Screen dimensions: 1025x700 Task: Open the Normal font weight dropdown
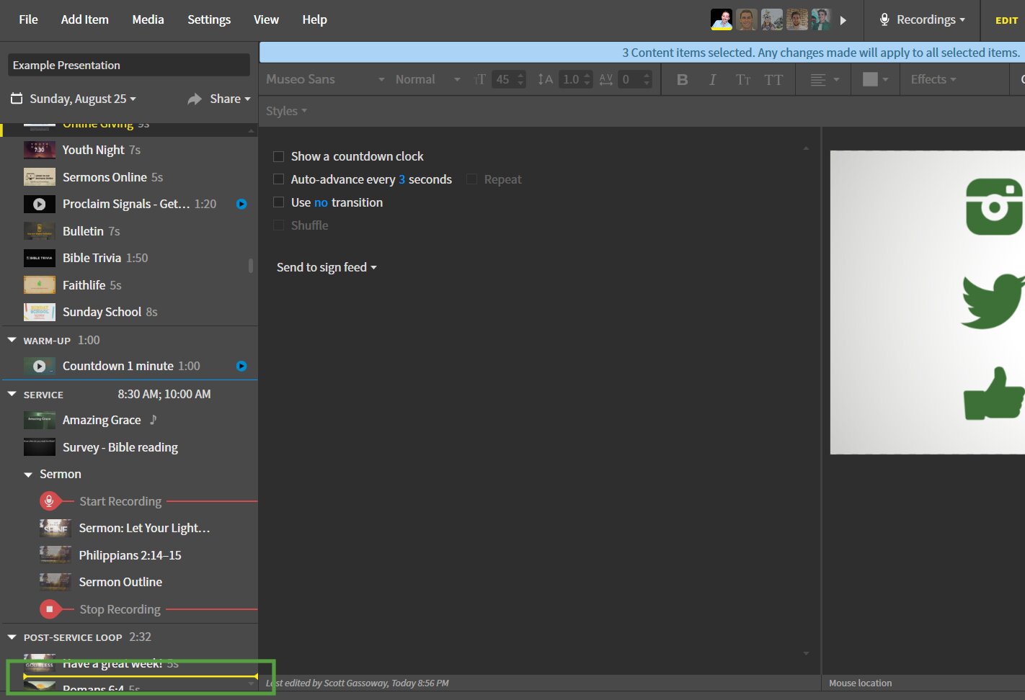coord(427,79)
